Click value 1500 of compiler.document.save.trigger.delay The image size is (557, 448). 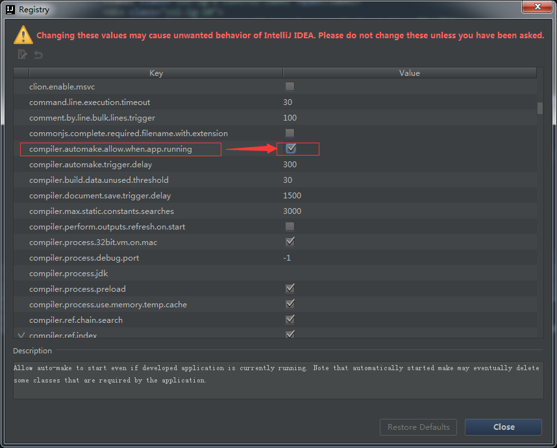pos(292,196)
